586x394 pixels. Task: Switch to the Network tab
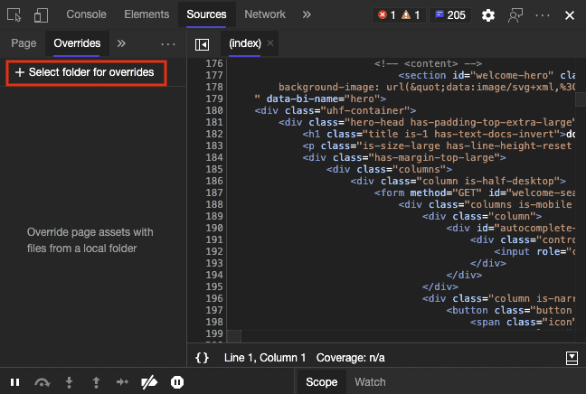pos(265,14)
